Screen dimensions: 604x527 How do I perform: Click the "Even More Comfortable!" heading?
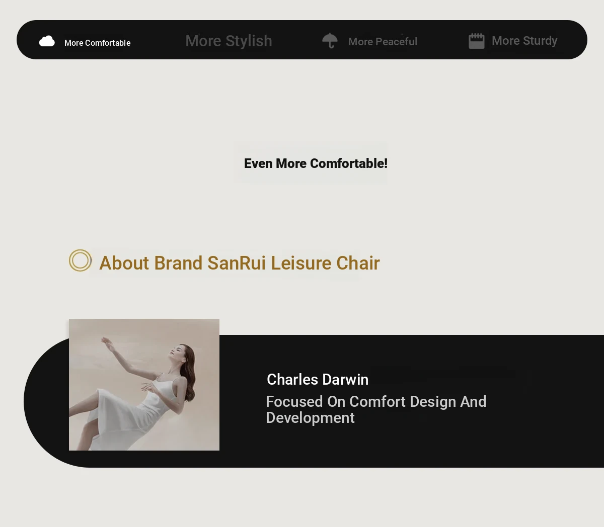click(316, 163)
